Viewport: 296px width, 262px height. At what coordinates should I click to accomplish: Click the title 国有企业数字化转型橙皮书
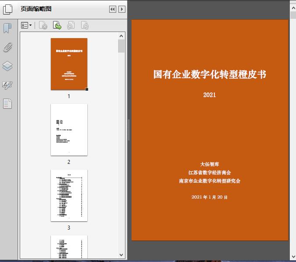(210, 74)
